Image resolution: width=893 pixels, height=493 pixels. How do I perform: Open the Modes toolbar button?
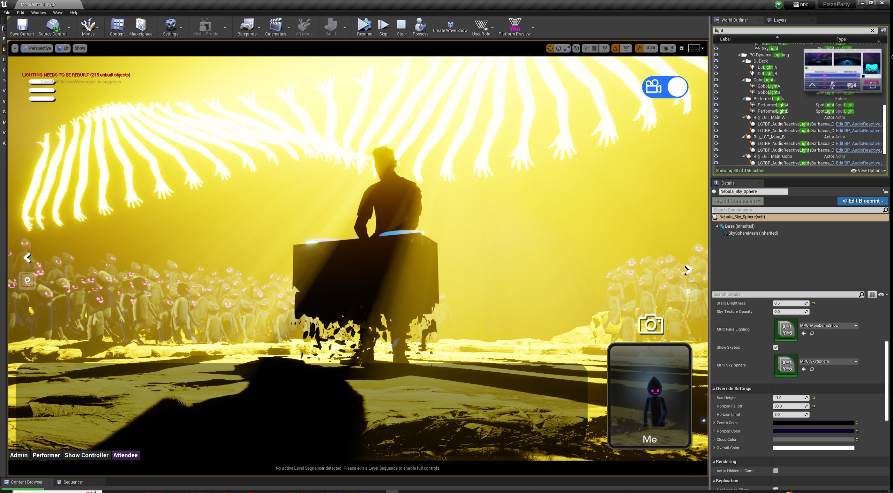coord(88,27)
